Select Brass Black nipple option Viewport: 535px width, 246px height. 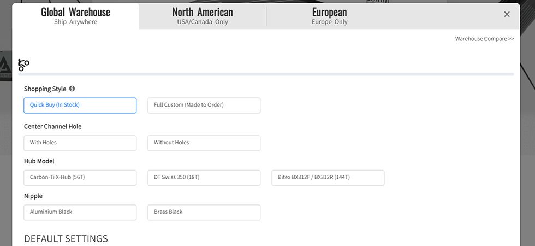pyautogui.click(x=204, y=213)
